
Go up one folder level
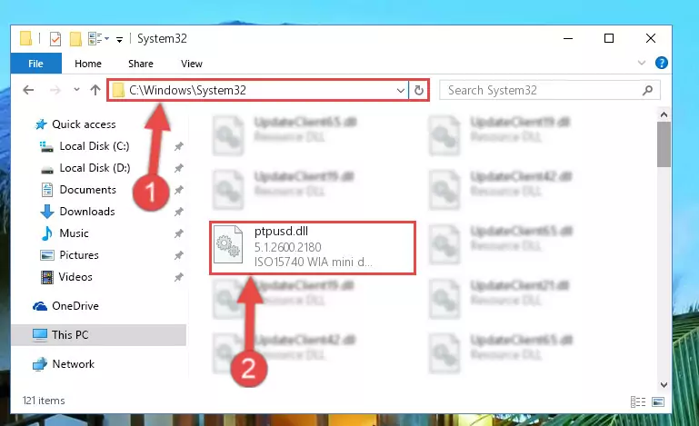click(95, 90)
